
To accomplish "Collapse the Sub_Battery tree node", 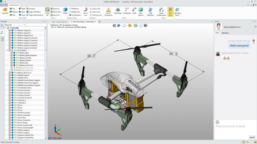I will pos(7,50).
